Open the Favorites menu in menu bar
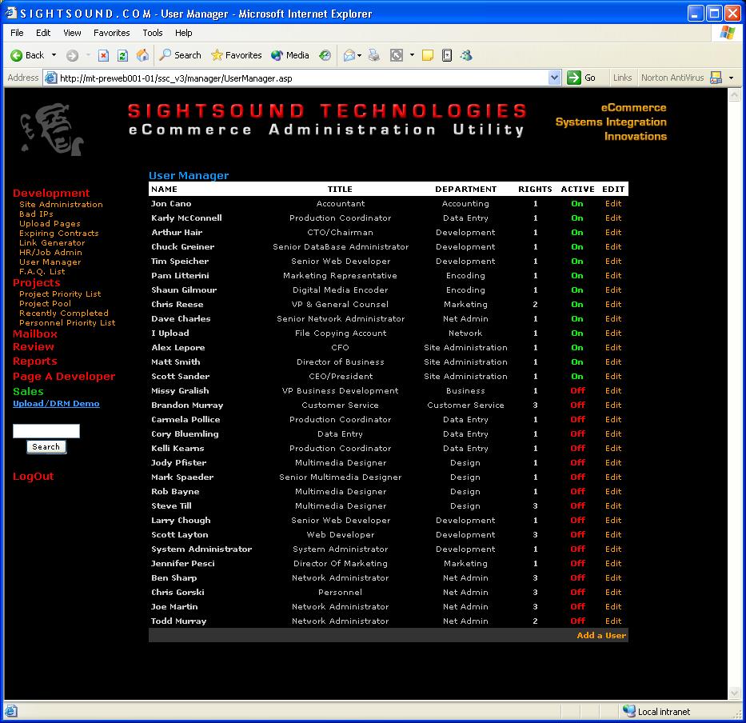The width and height of the screenshot is (746, 723). [x=112, y=33]
